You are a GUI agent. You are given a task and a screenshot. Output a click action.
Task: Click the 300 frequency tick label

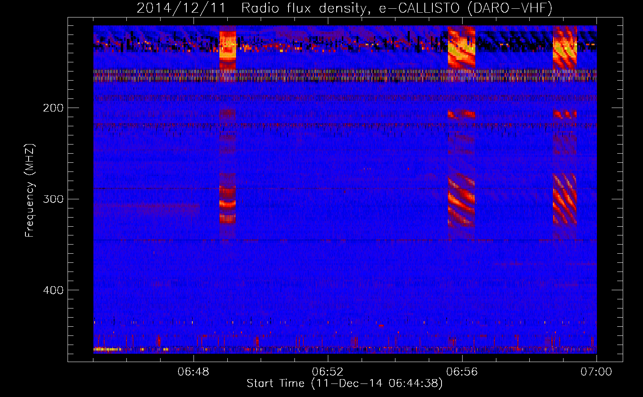[x=53, y=199]
